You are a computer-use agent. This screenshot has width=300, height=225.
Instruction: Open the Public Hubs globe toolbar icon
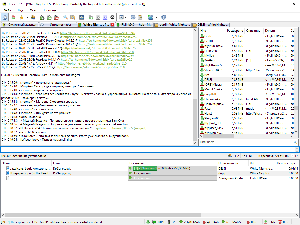click(x=5, y=17)
